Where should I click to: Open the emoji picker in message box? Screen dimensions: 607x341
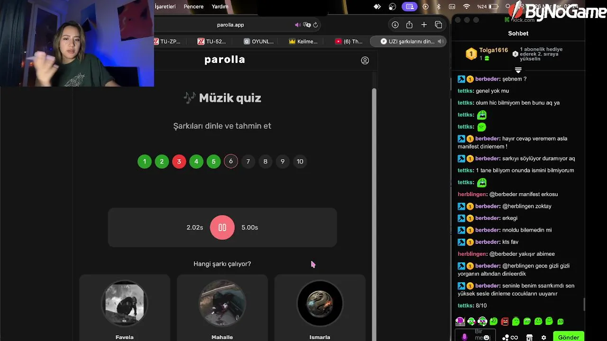(486, 338)
